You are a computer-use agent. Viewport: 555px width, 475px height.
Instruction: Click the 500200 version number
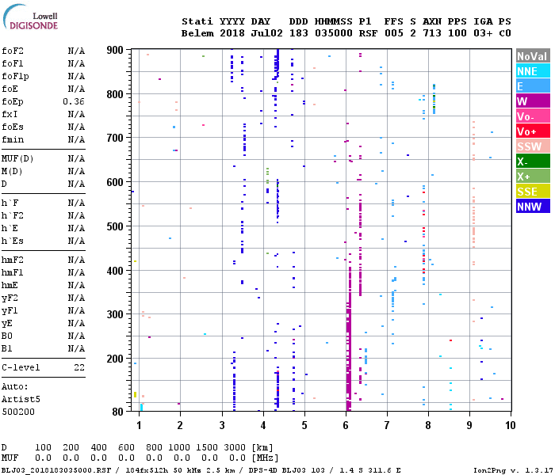[x=18, y=412]
